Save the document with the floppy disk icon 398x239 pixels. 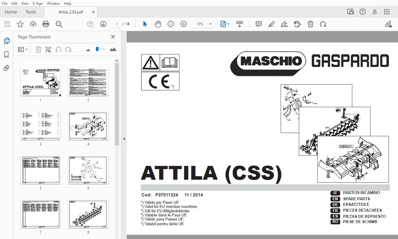click(x=7, y=24)
